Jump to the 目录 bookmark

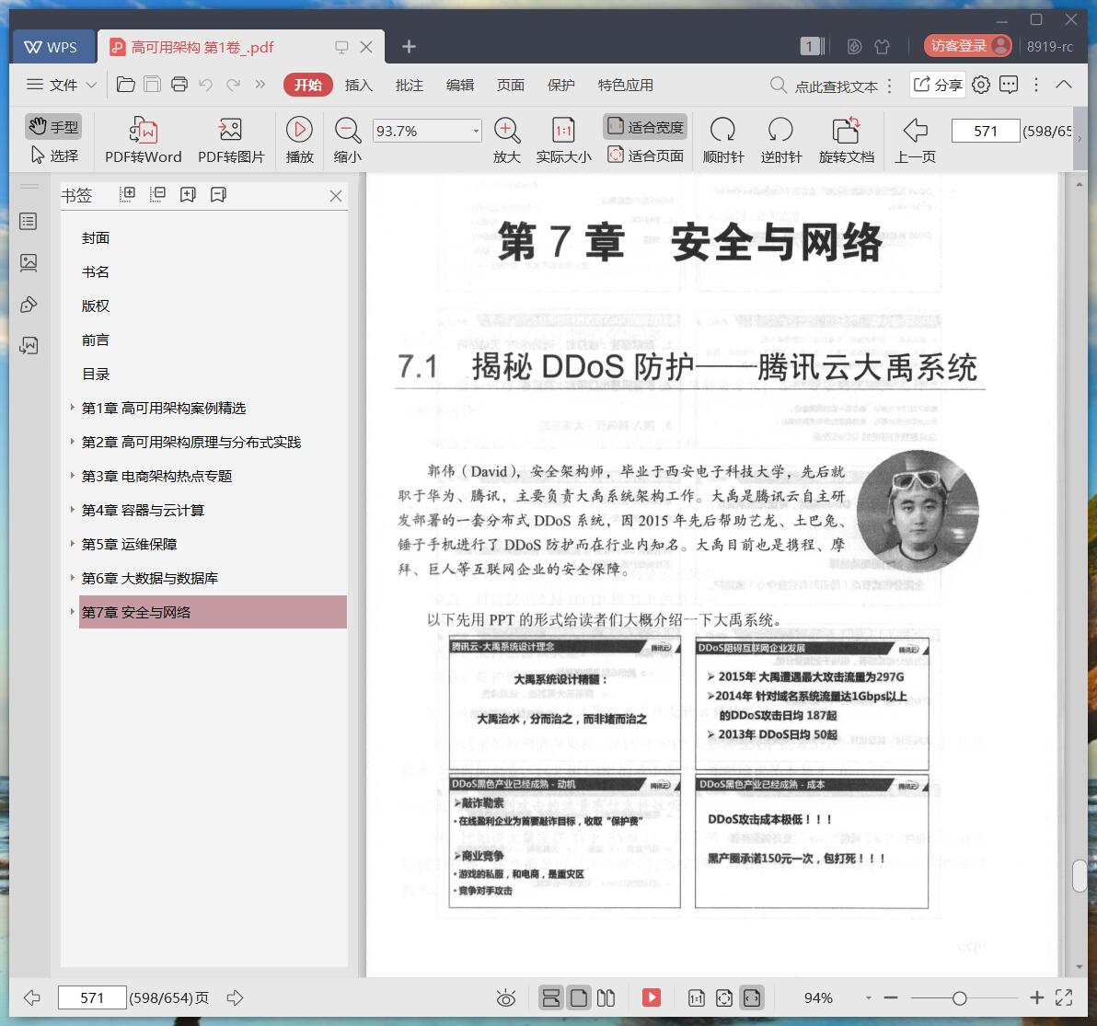tap(95, 374)
